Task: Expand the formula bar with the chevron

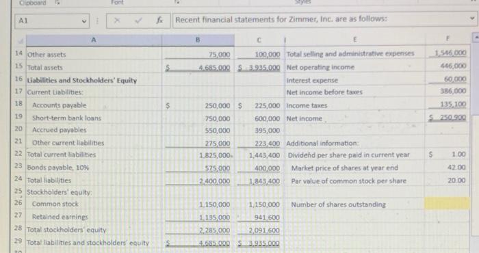Action: pyautogui.click(x=472, y=18)
